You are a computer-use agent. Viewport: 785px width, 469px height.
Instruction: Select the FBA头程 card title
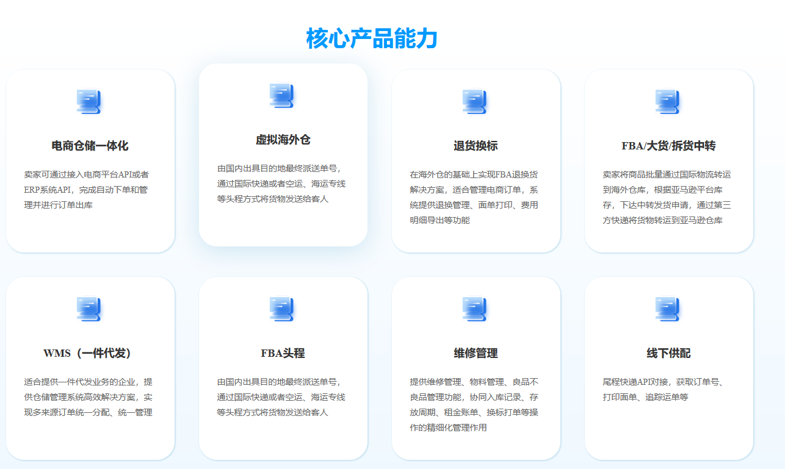coord(283,353)
